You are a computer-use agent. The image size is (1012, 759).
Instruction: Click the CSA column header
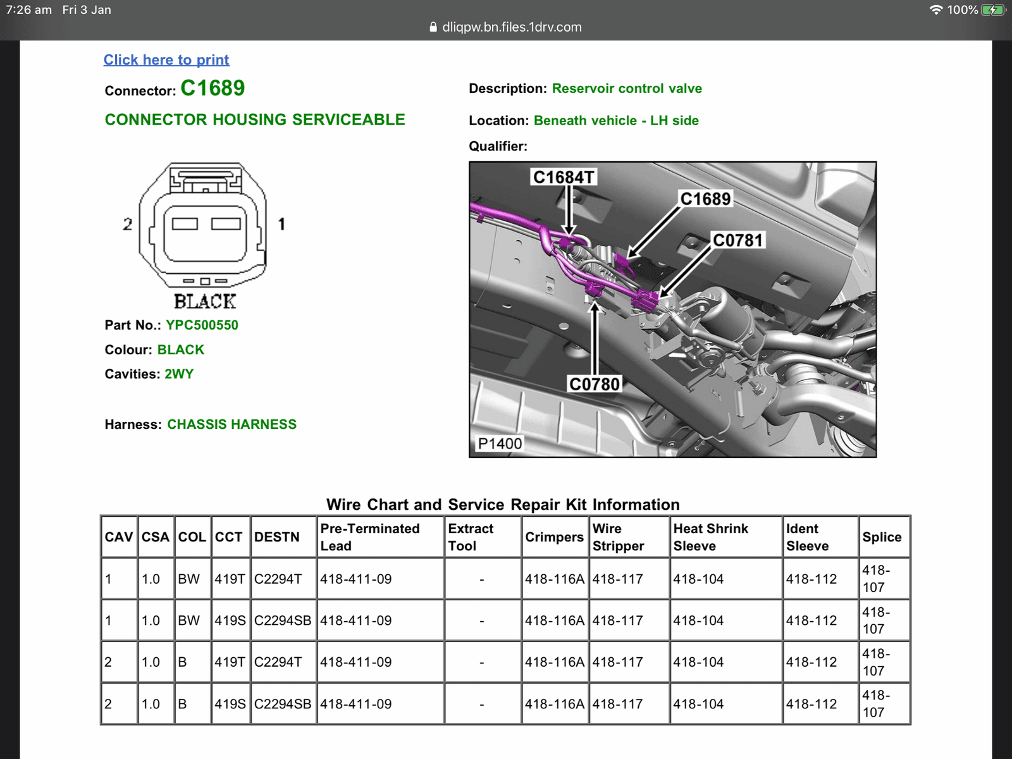click(x=156, y=537)
